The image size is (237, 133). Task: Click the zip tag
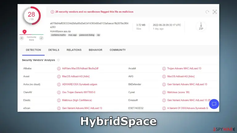pyautogui.click(x=98, y=35)
